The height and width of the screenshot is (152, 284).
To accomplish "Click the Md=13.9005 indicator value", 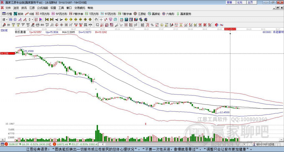I will (69, 32).
